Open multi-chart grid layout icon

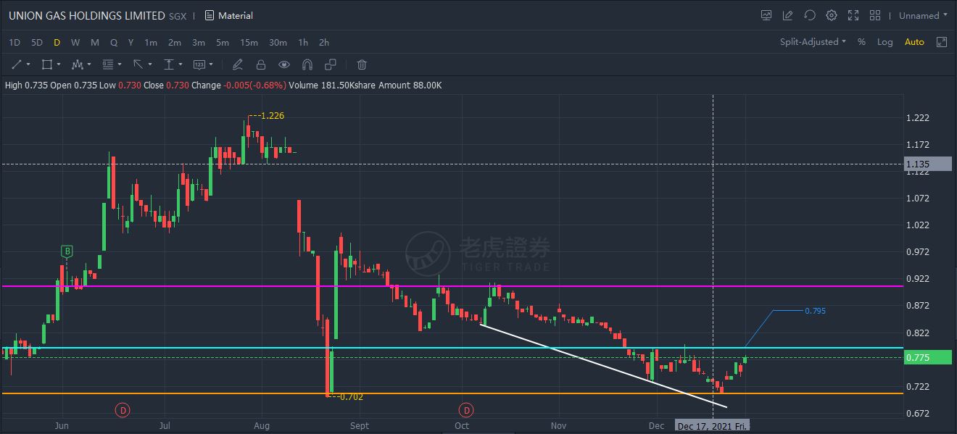coord(875,15)
